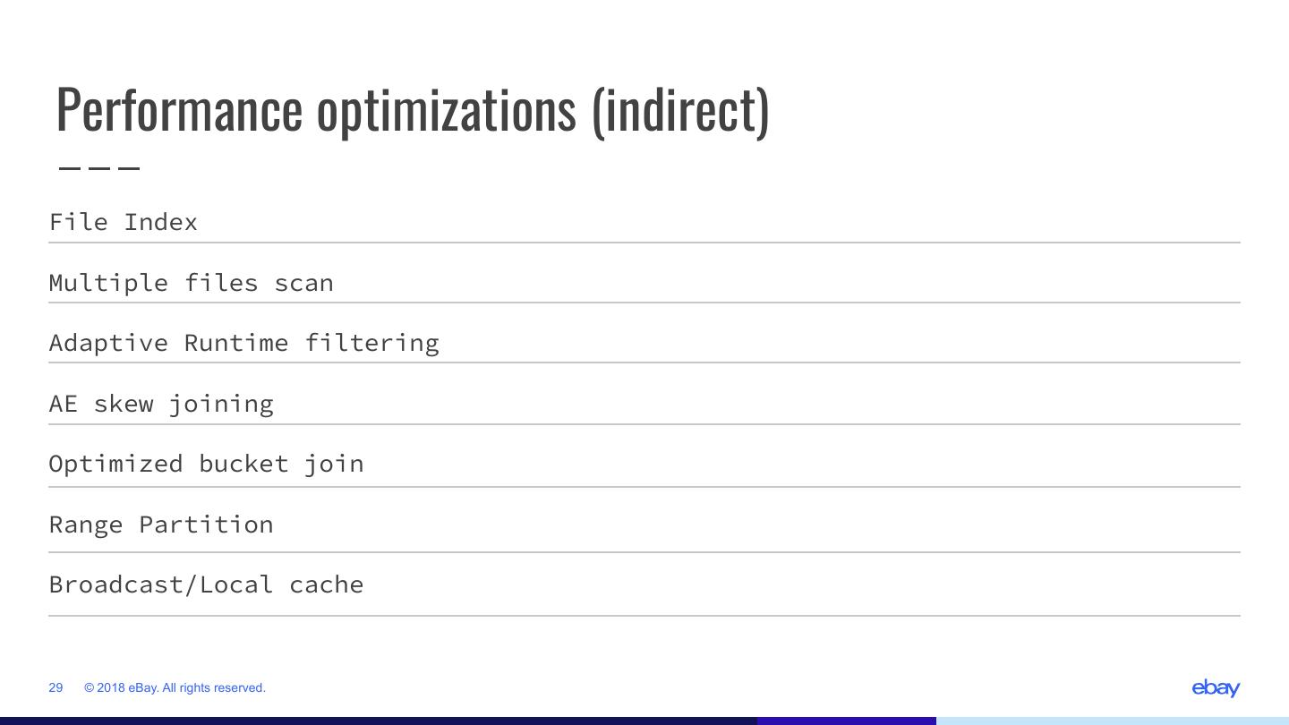
Task: Click the light blue segment of bottom bar
Action: click(x=1112, y=721)
